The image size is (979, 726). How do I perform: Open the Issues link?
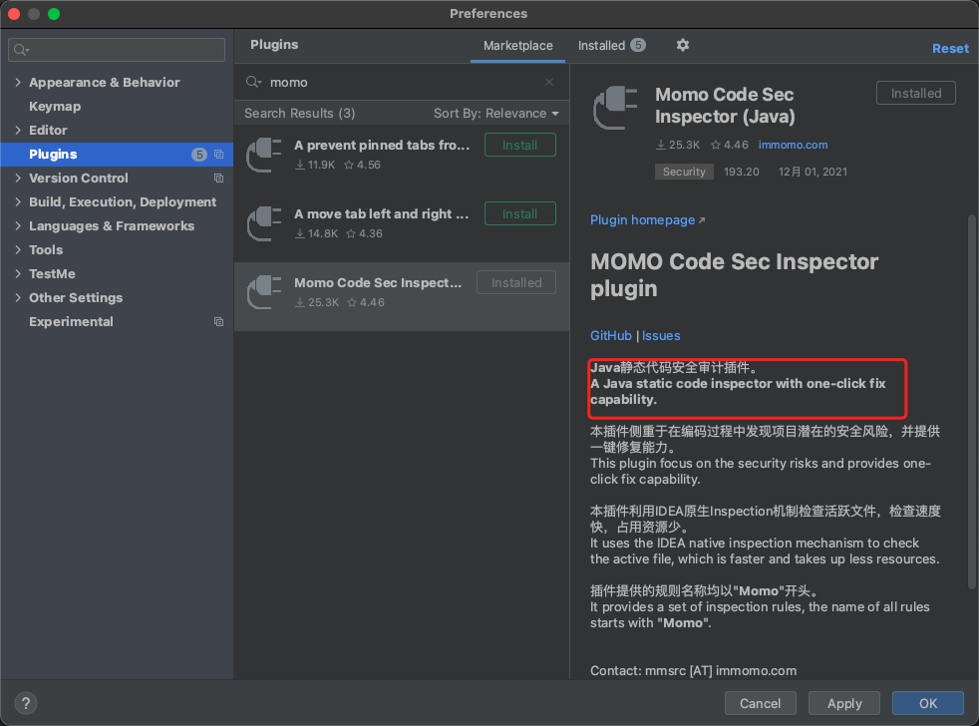point(661,335)
